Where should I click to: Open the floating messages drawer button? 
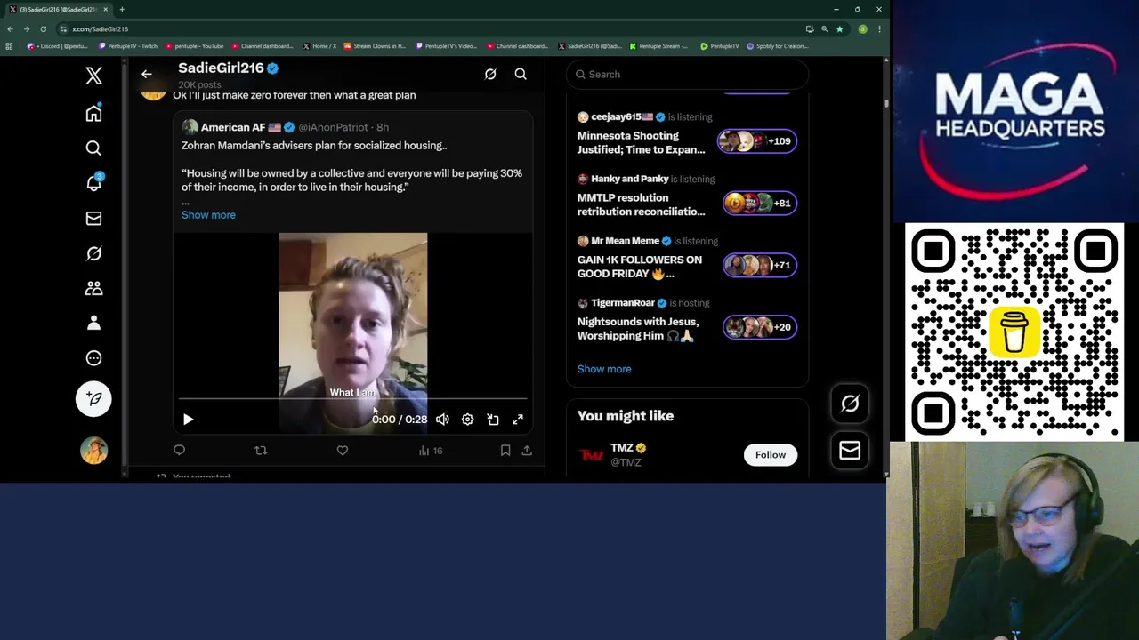click(850, 451)
